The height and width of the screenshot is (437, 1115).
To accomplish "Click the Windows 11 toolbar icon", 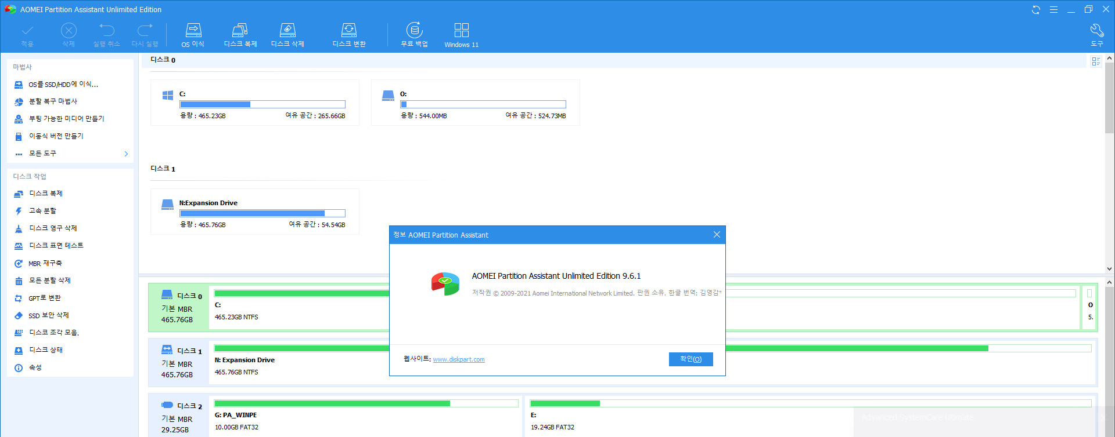I will [462, 35].
